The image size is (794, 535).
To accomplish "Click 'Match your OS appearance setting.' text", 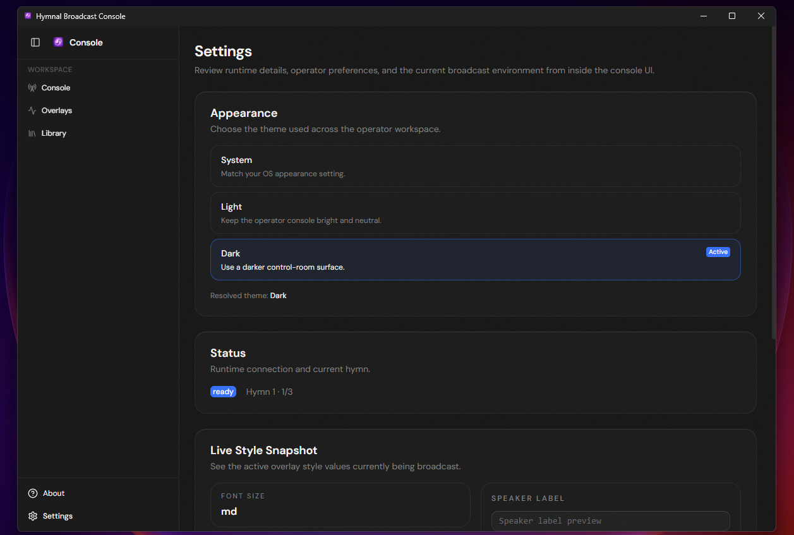I will click(283, 174).
